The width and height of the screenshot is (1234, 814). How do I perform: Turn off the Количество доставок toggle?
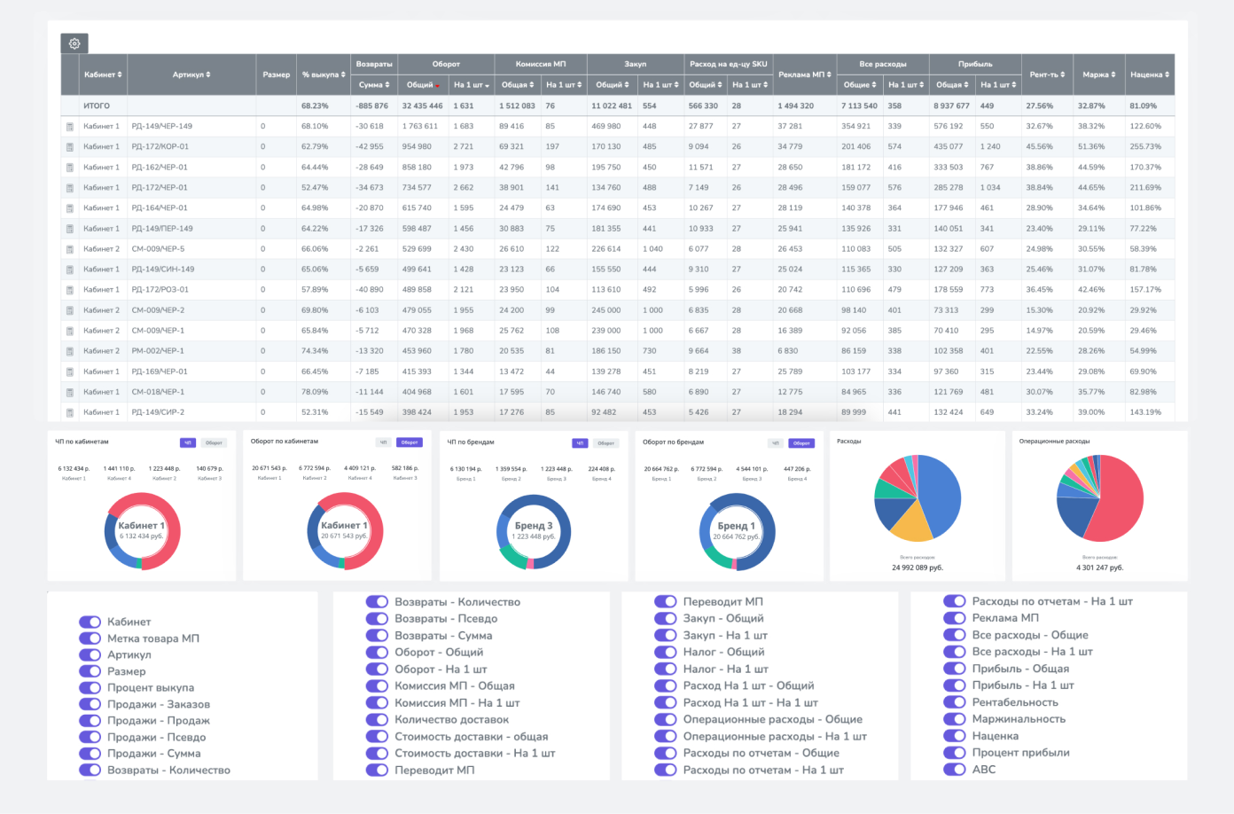(x=377, y=720)
